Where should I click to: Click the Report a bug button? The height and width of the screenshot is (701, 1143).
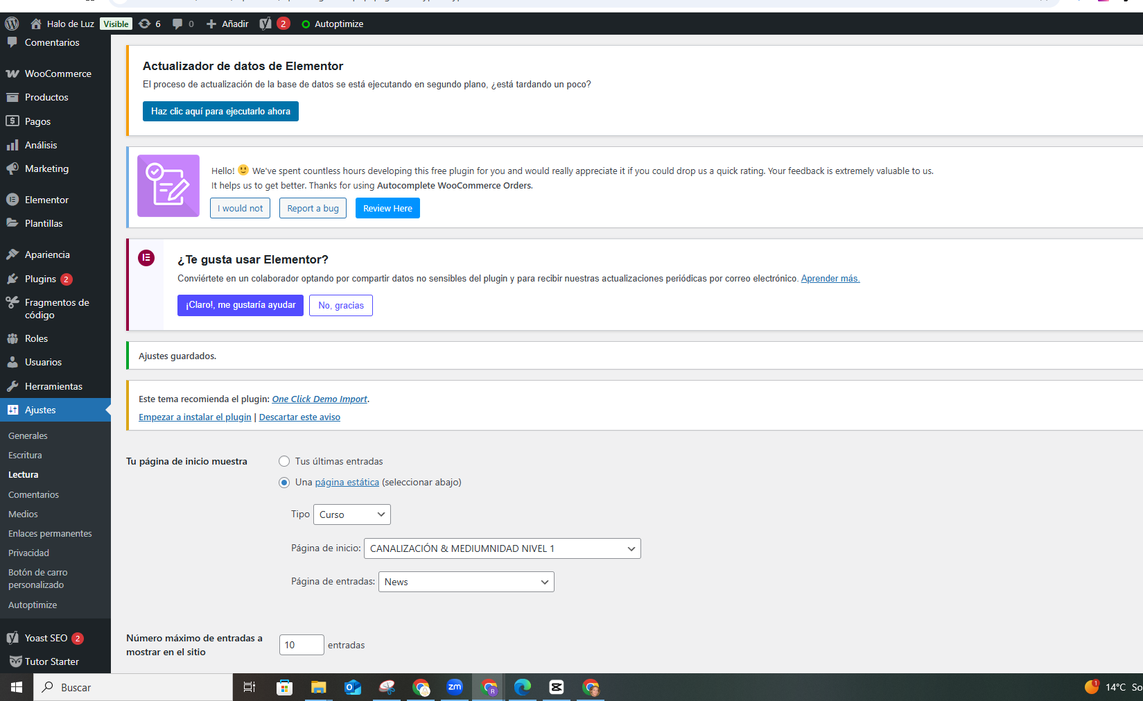tap(313, 208)
